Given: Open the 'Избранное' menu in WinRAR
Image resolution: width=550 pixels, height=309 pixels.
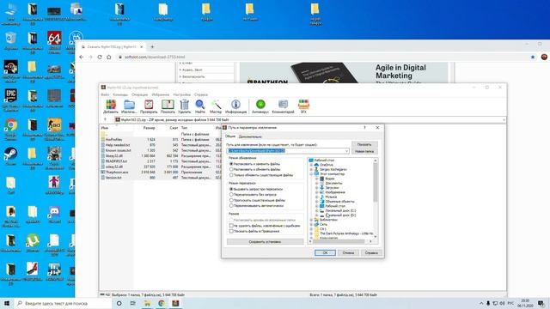Looking at the screenshot, I should 161,94.
